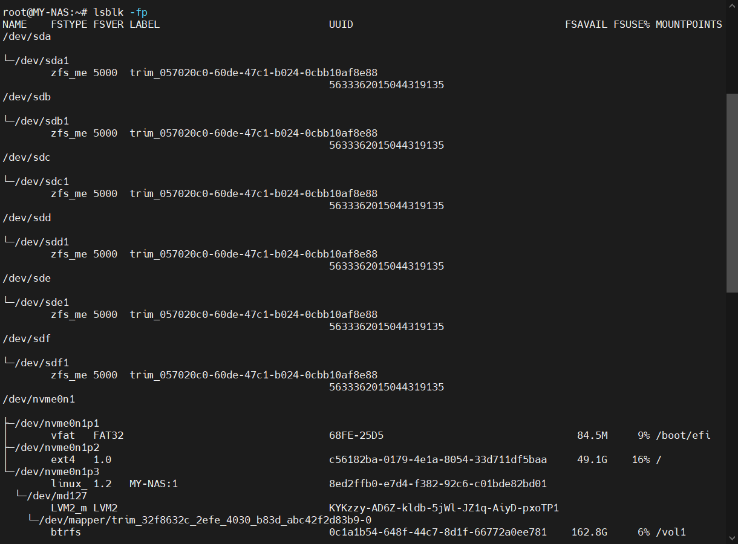Click the /boot/efi mount point
The height and width of the screenshot is (544, 738).
click(682, 435)
